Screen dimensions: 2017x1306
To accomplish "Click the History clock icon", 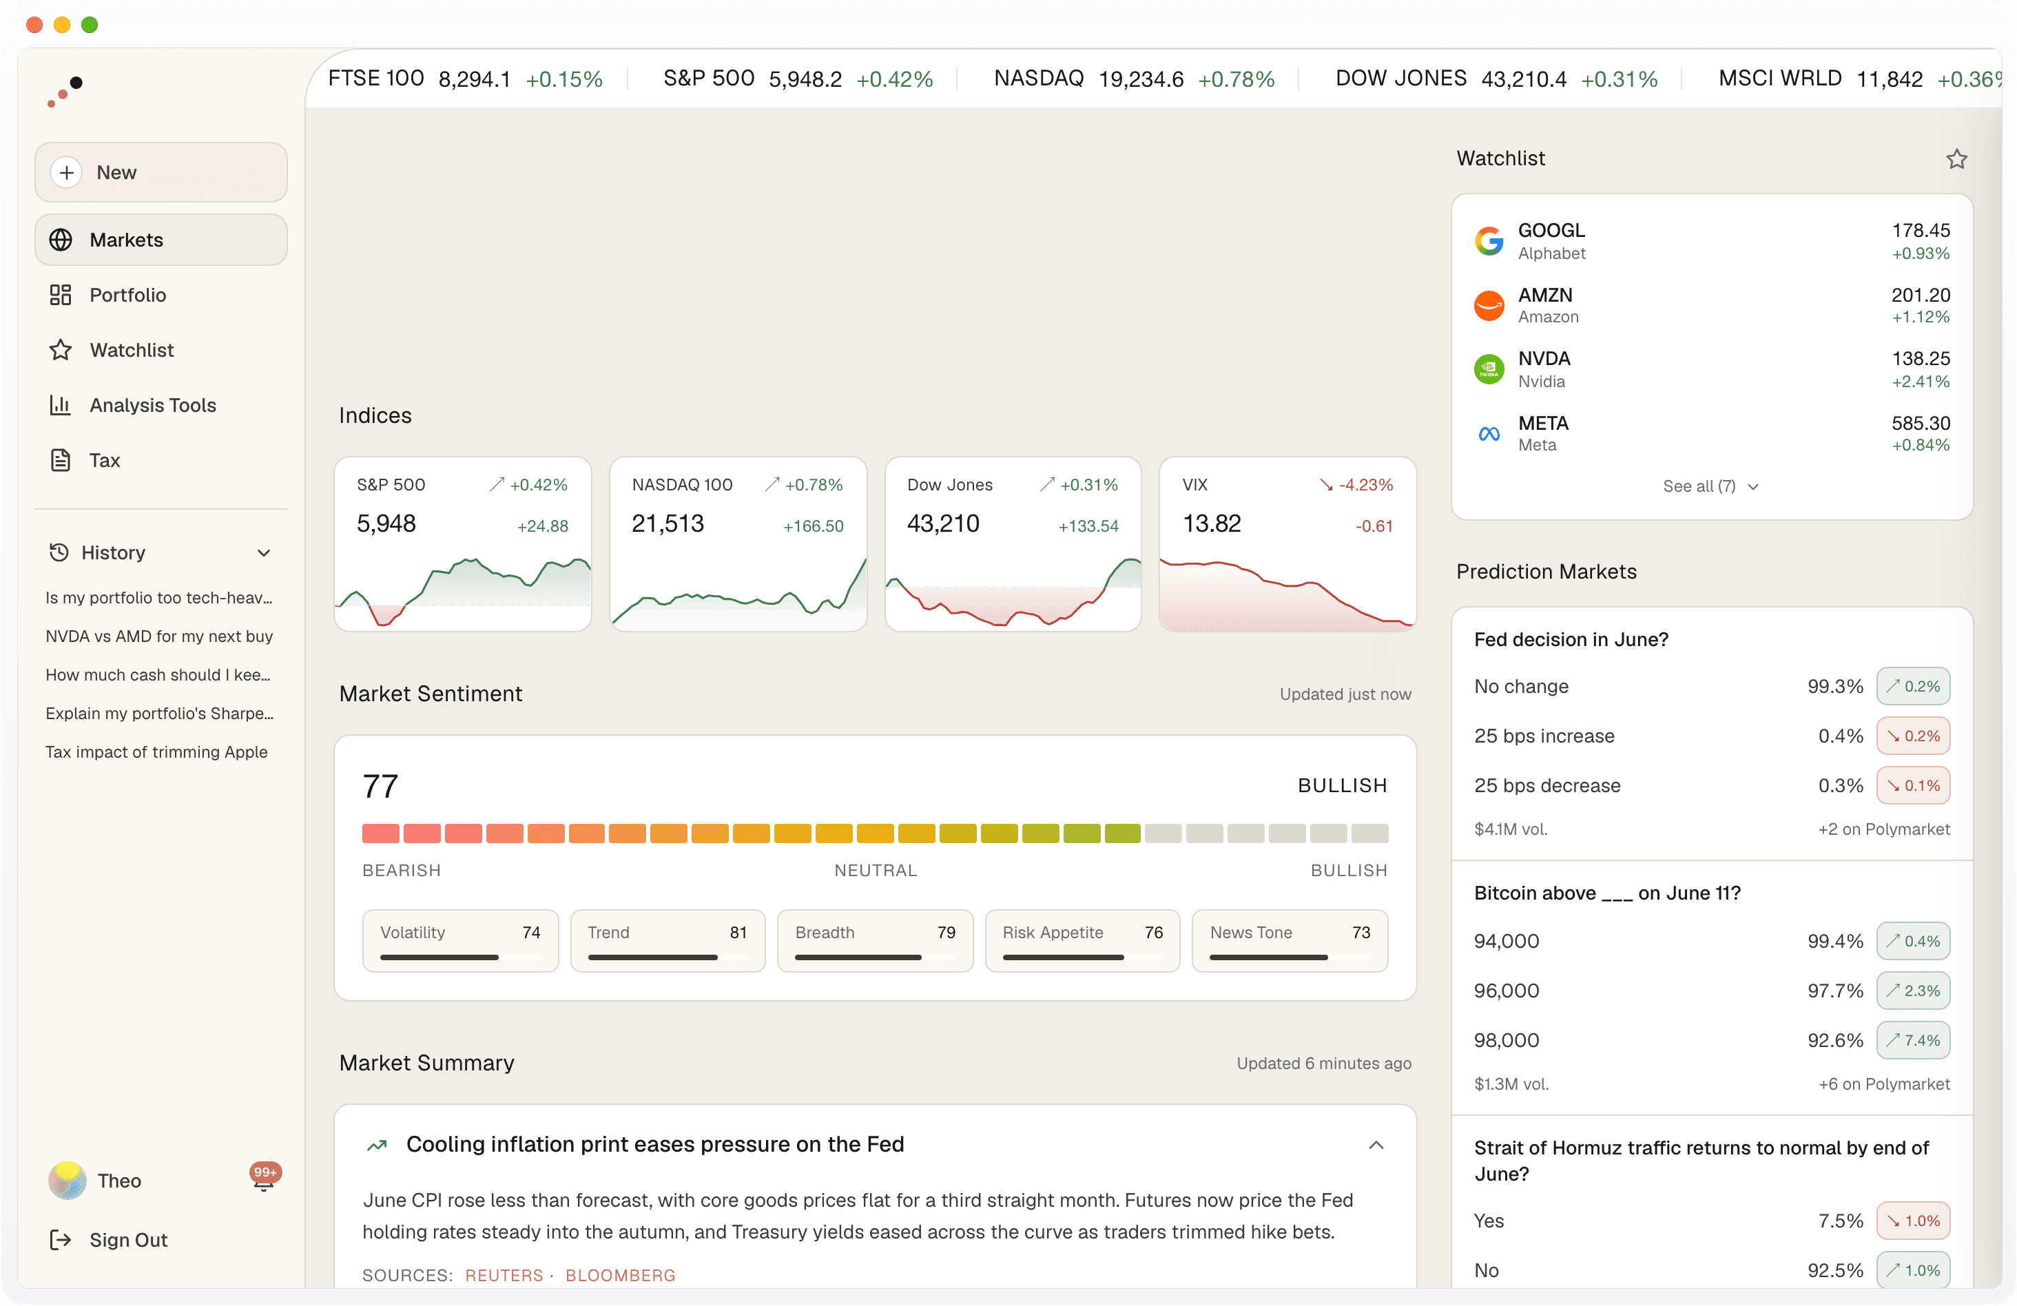I will point(59,552).
